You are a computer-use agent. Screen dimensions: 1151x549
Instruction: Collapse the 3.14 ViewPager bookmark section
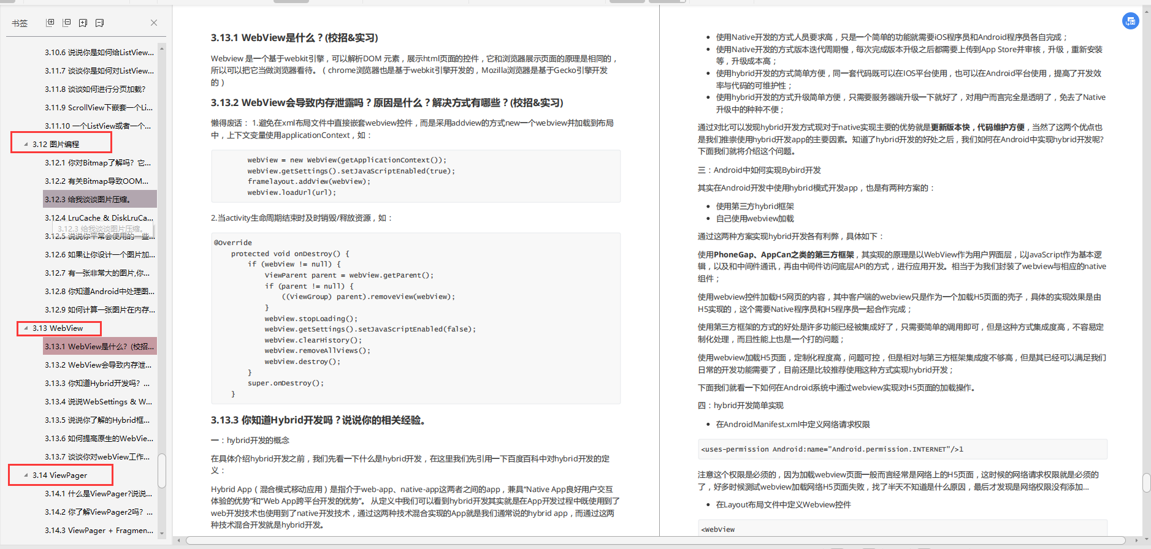click(x=26, y=475)
